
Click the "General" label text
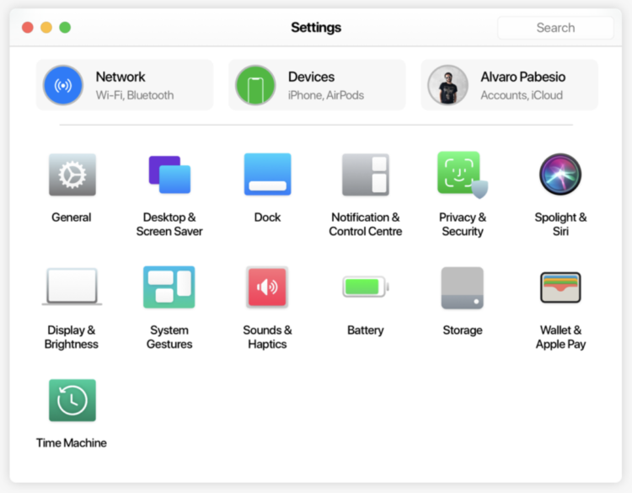coord(72,217)
